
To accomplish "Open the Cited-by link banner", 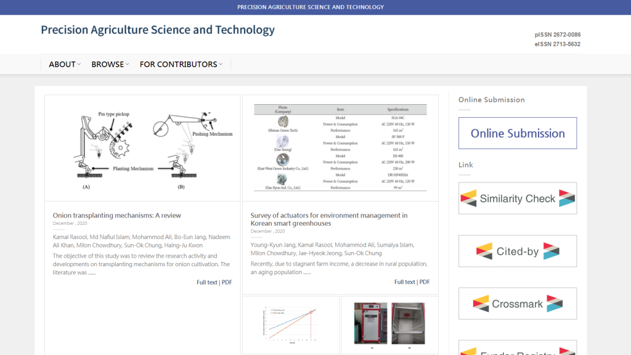I will (518, 251).
